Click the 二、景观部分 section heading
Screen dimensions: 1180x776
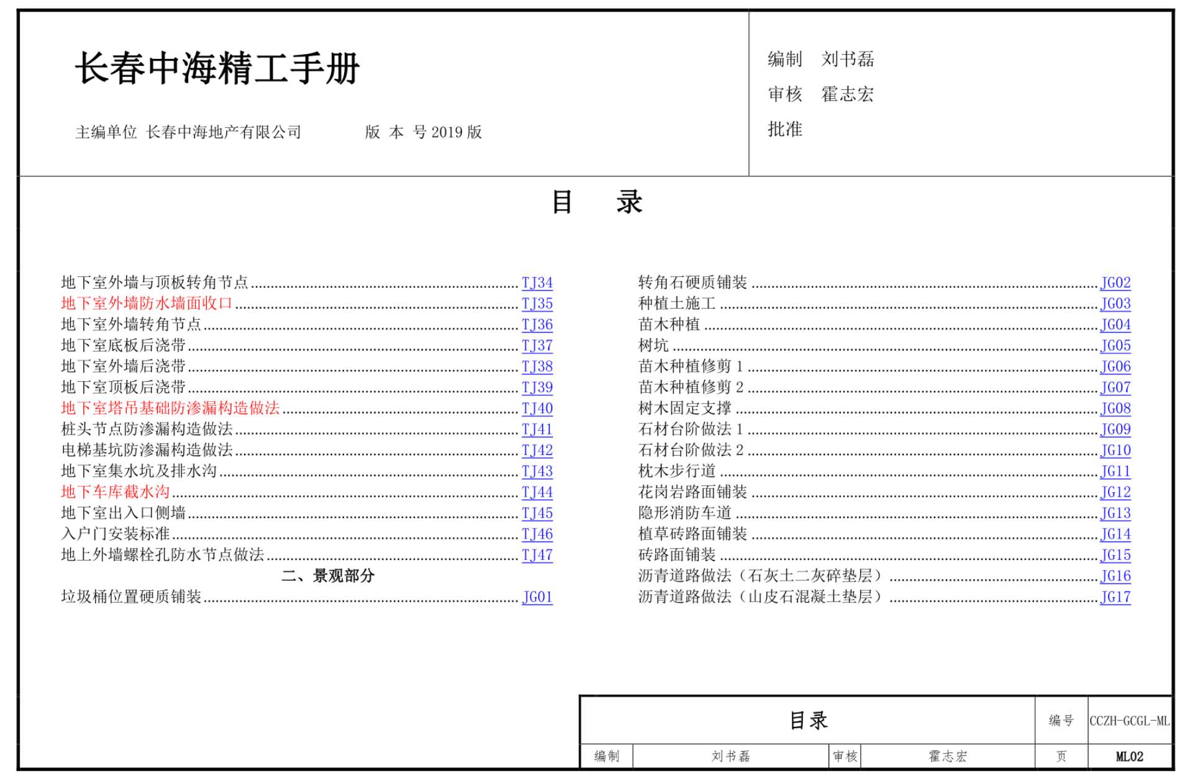(328, 576)
